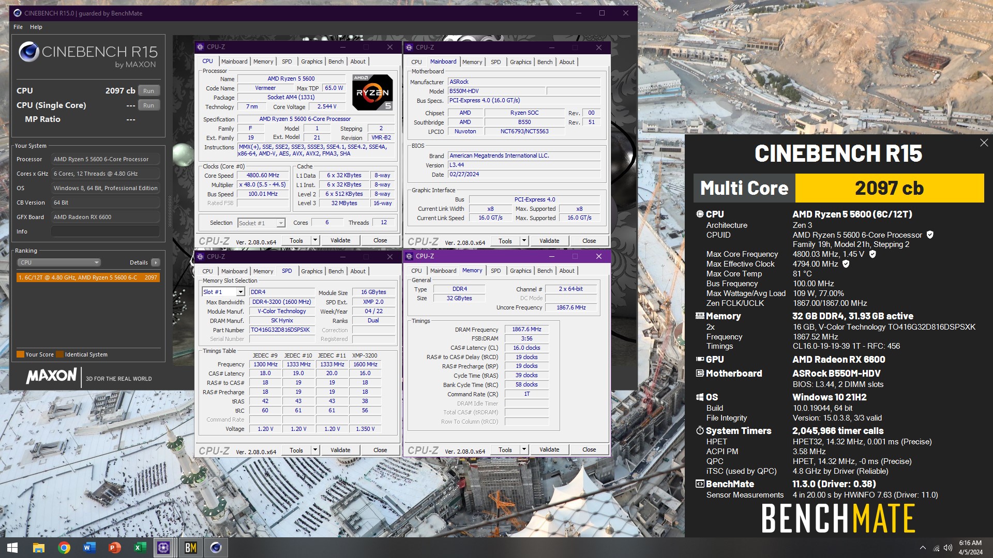Expand Tools arrow in SPD CPU-Z window
The height and width of the screenshot is (558, 993).
[315, 450]
